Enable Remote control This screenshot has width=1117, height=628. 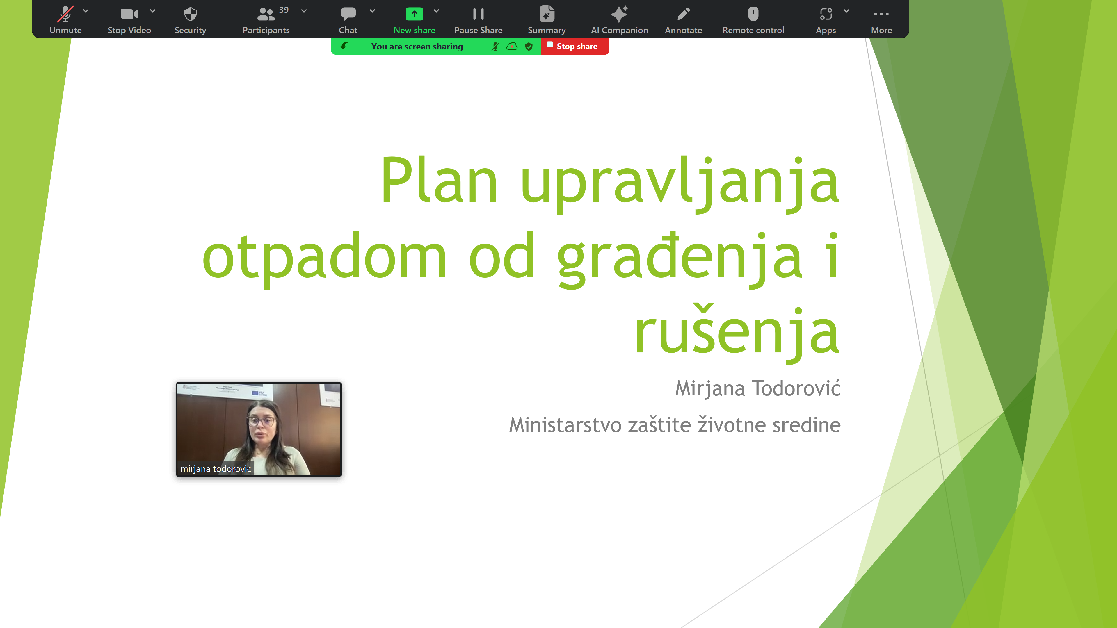pos(753,19)
